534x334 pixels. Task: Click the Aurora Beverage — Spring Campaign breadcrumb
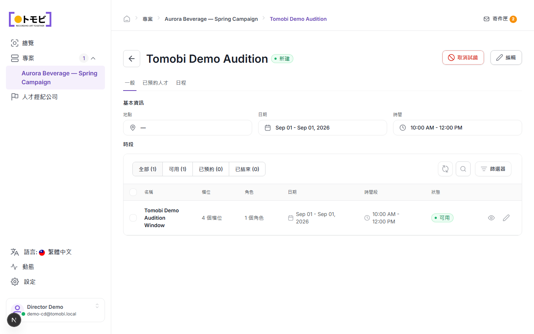(x=211, y=19)
